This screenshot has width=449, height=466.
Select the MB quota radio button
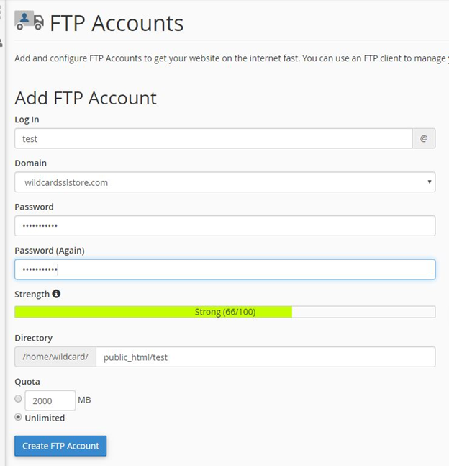[x=18, y=398]
